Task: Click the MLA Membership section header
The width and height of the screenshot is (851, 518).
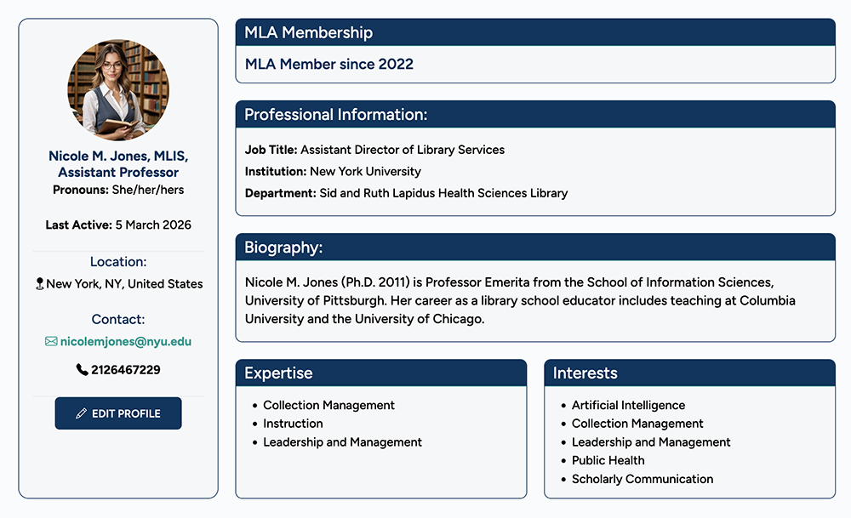Action: point(535,32)
